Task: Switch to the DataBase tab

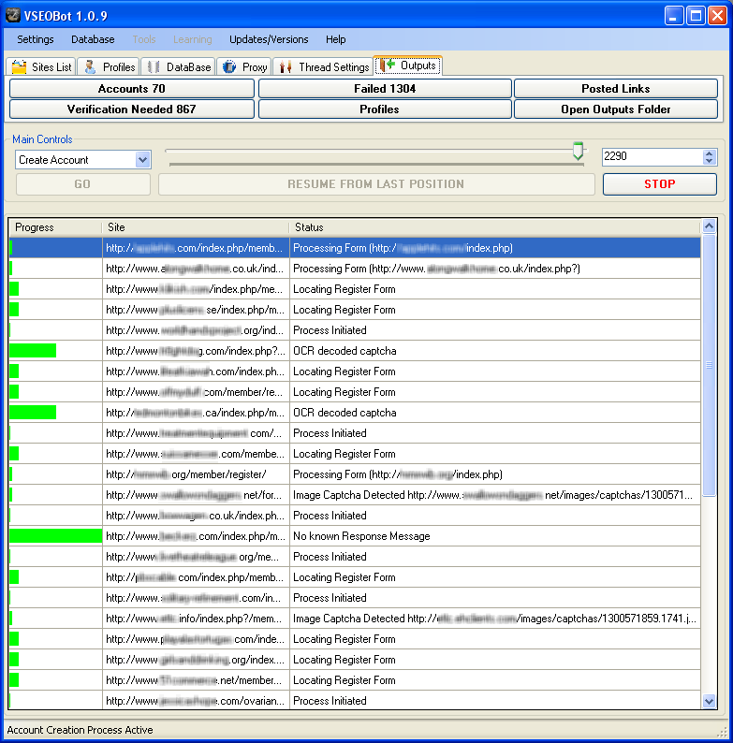Action: coord(179,66)
